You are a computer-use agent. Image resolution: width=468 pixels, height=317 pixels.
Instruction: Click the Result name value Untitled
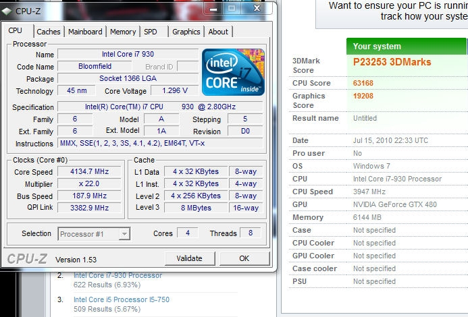click(x=365, y=118)
